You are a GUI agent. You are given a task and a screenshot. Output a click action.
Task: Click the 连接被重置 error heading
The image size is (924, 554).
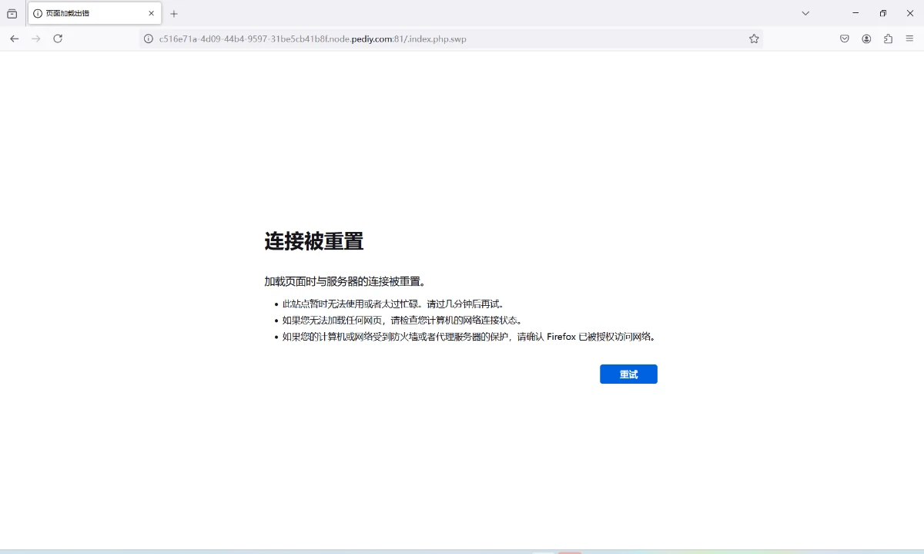click(x=314, y=241)
